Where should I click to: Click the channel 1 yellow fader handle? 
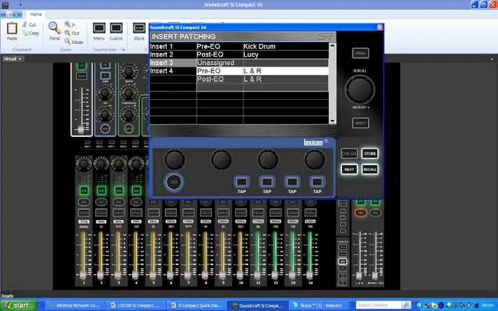(83, 275)
